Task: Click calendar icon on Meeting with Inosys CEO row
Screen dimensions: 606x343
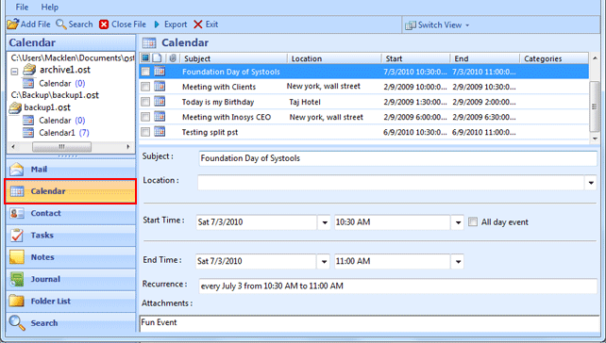Action: point(160,117)
